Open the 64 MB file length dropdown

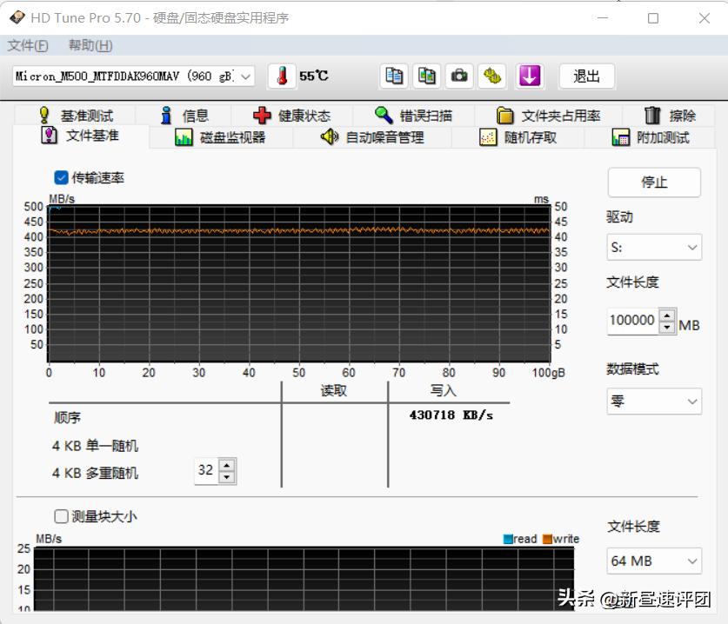coord(653,561)
